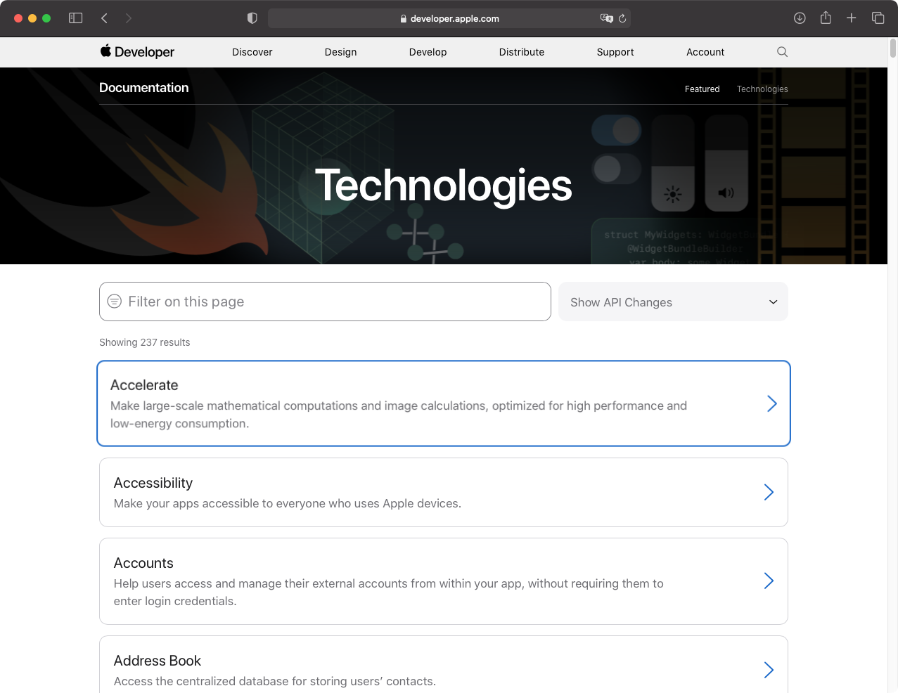
Task: Click the Technologies page title
Action: click(444, 186)
